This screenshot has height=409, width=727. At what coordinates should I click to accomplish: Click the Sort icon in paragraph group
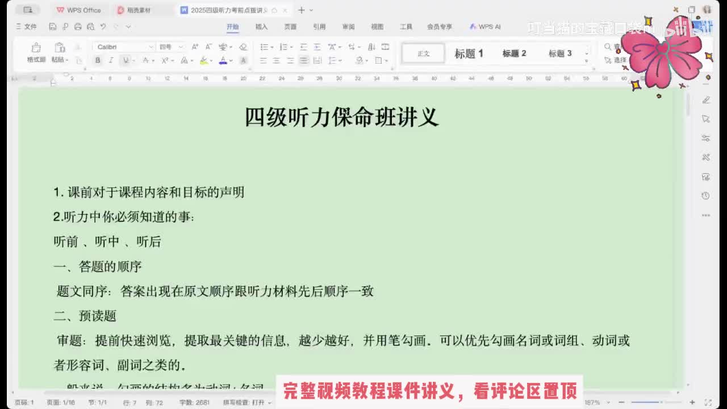pyautogui.click(x=371, y=47)
